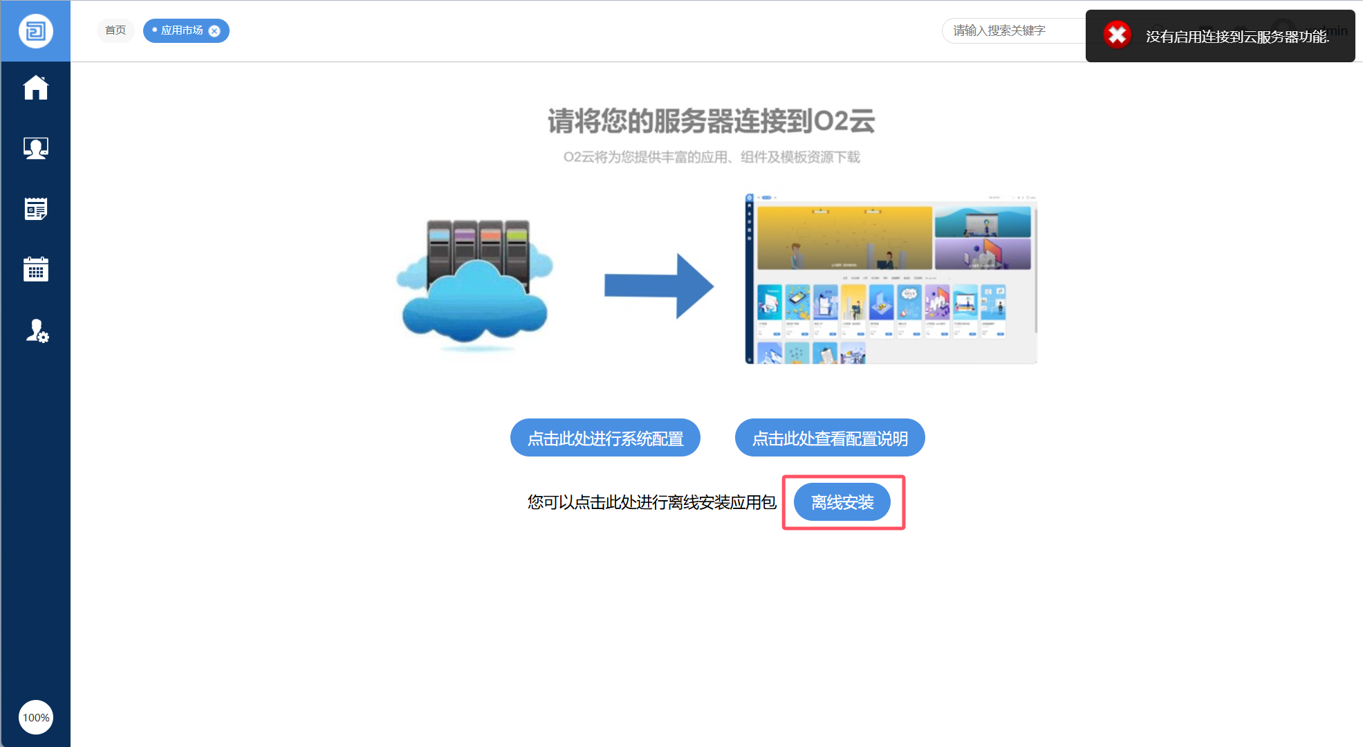
Task: Open the user settings gear sidebar icon
Action: (x=37, y=331)
